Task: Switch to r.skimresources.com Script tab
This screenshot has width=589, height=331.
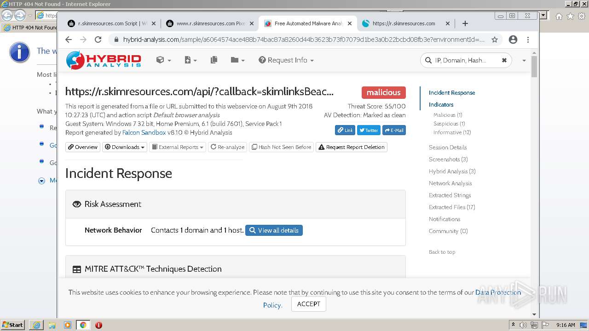Action: point(111,23)
